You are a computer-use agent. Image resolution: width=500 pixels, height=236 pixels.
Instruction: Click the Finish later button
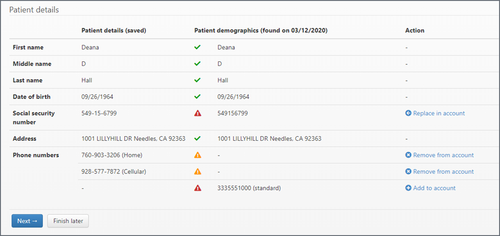click(68, 221)
